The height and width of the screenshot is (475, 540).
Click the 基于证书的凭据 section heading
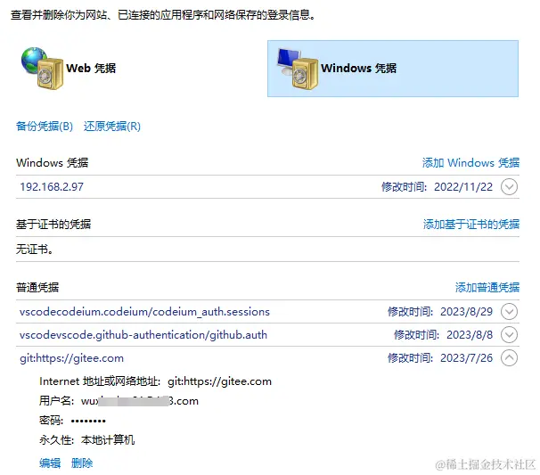[x=53, y=225]
